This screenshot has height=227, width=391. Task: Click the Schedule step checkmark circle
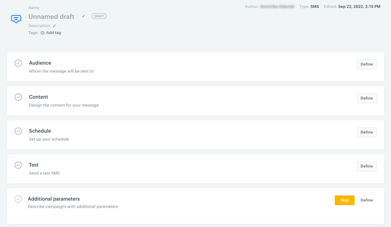pos(18,131)
